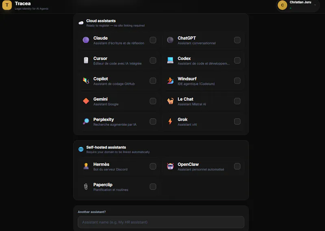
Task: Click 'Assistant de codage GitHub' description
Action: [x=114, y=84]
